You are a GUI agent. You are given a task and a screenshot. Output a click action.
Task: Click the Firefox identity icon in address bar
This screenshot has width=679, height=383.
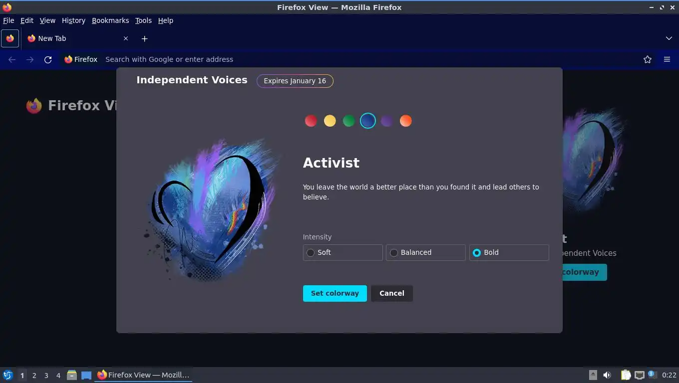pos(81,59)
